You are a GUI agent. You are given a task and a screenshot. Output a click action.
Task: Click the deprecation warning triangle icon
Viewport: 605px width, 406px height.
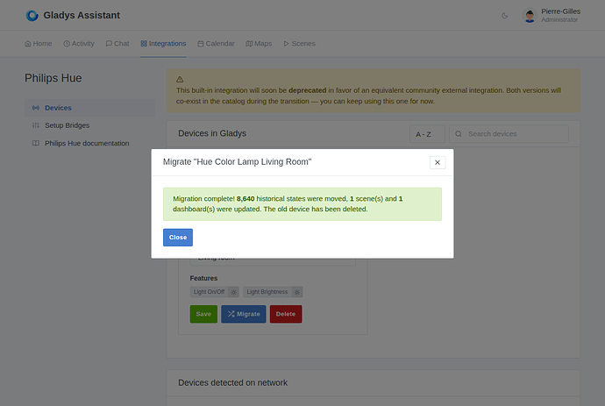pos(180,79)
